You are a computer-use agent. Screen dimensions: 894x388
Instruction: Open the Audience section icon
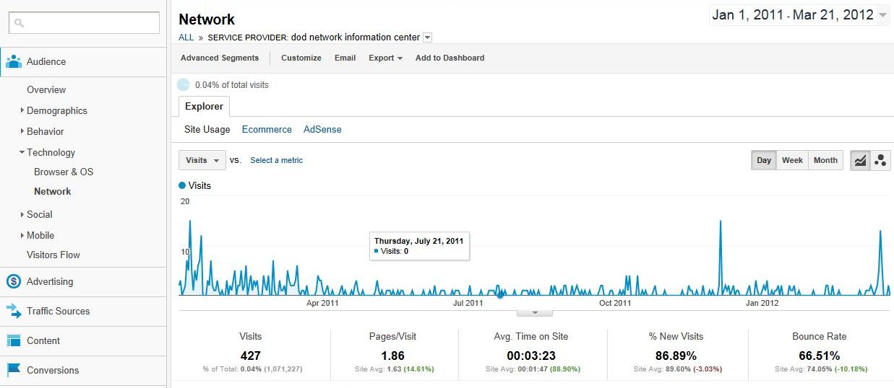pyautogui.click(x=13, y=61)
